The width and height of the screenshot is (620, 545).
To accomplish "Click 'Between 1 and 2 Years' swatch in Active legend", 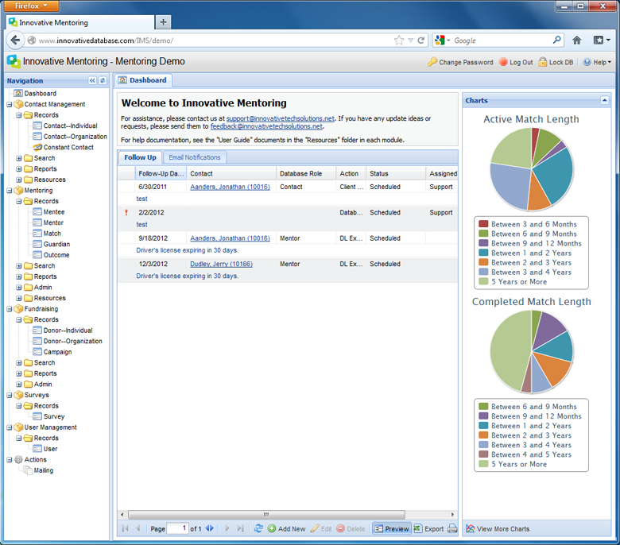I will [483, 253].
